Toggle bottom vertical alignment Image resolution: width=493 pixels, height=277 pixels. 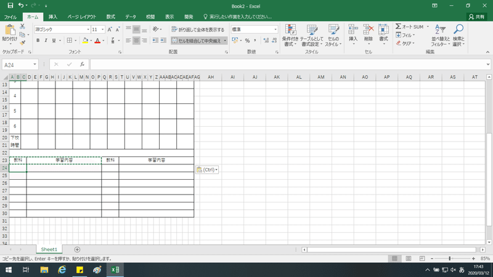point(144,30)
